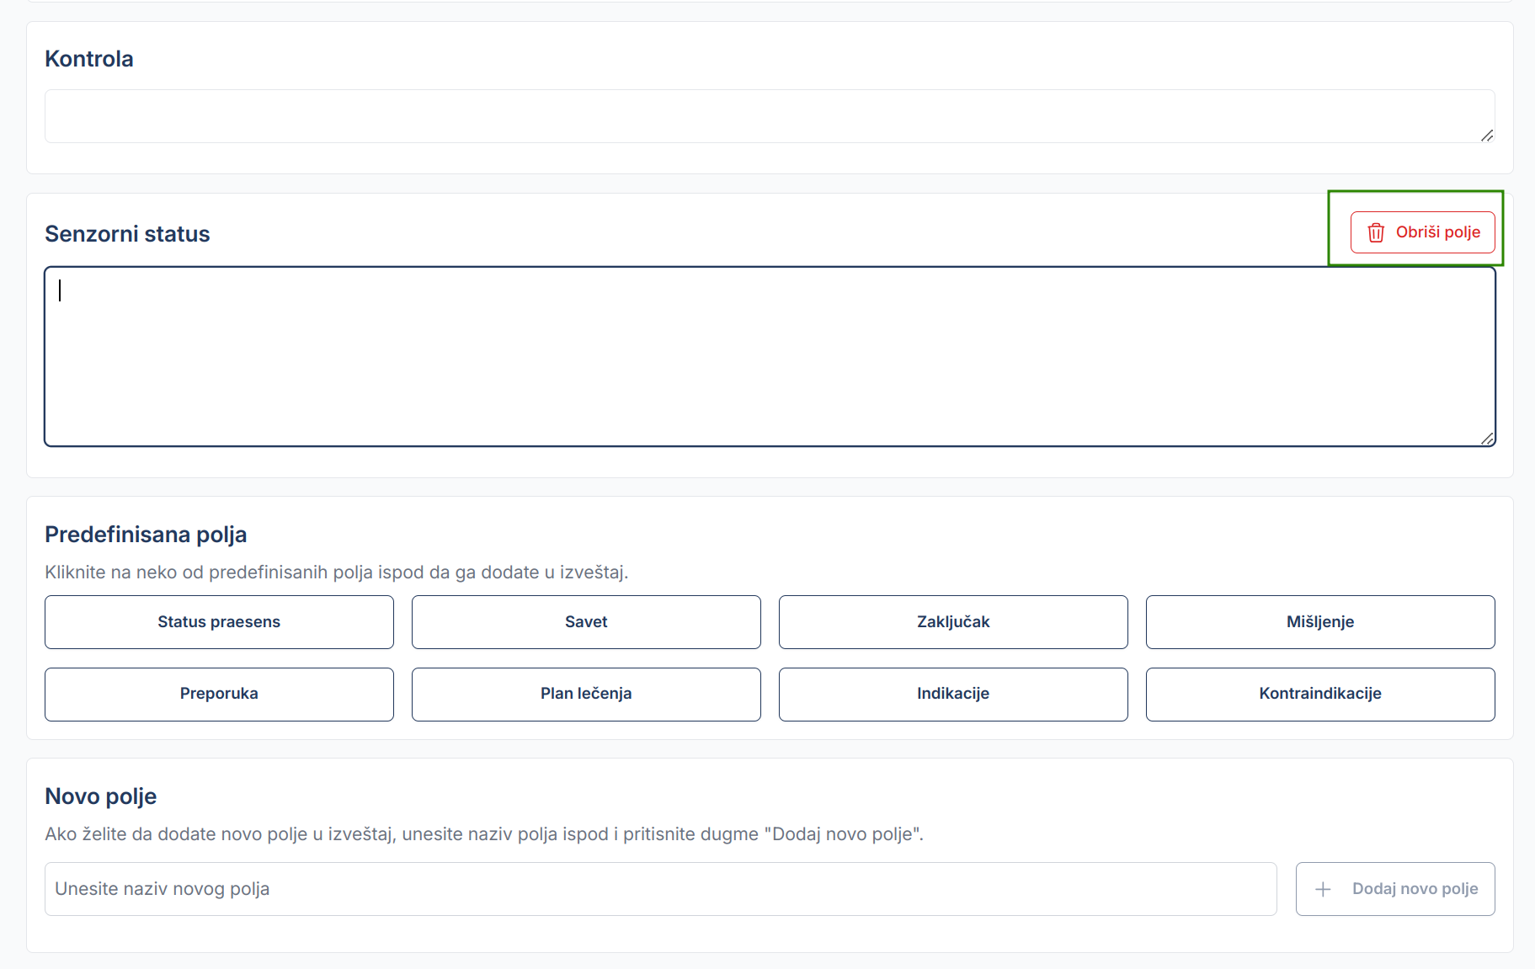Viewport: 1535px width, 969px height.
Task: Click the Kontrola textarea resize handle
Action: (x=1489, y=135)
